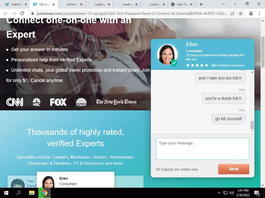
Task: Close the Internal tab
Action: pyautogui.click(x=26, y=5)
